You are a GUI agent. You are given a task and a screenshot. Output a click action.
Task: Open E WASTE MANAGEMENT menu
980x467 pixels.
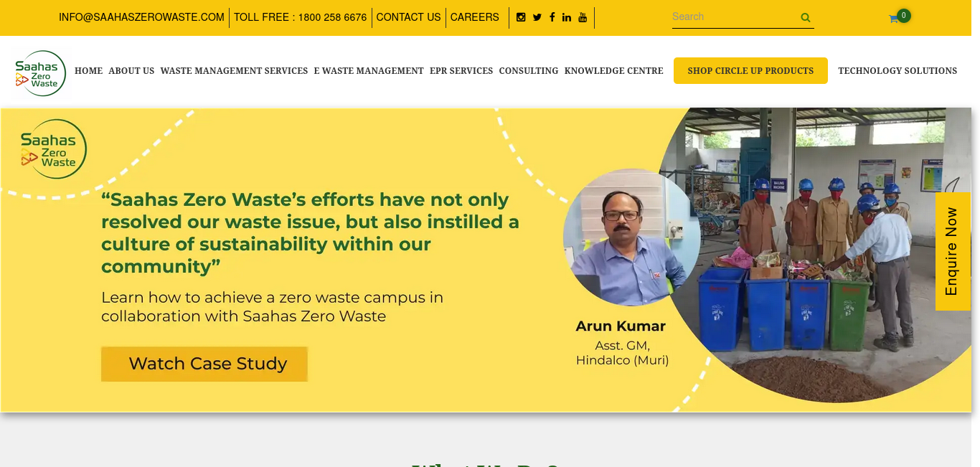pyautogui.click(x=369, y=71)
